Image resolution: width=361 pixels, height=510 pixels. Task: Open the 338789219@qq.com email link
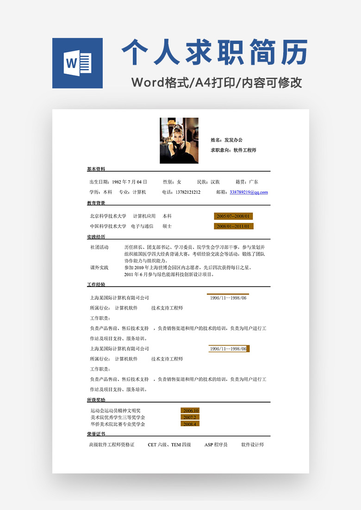[x=249, y=192]
